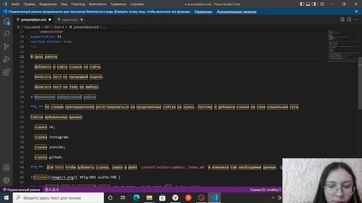Open the Search view in activity bar

point(6,34)
